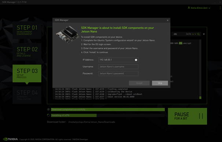Click the terminal search magnifier icon
Screen dimensions: 222x142
tap(199, 34)
